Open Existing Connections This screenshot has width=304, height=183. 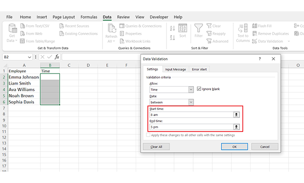(79, 34)
